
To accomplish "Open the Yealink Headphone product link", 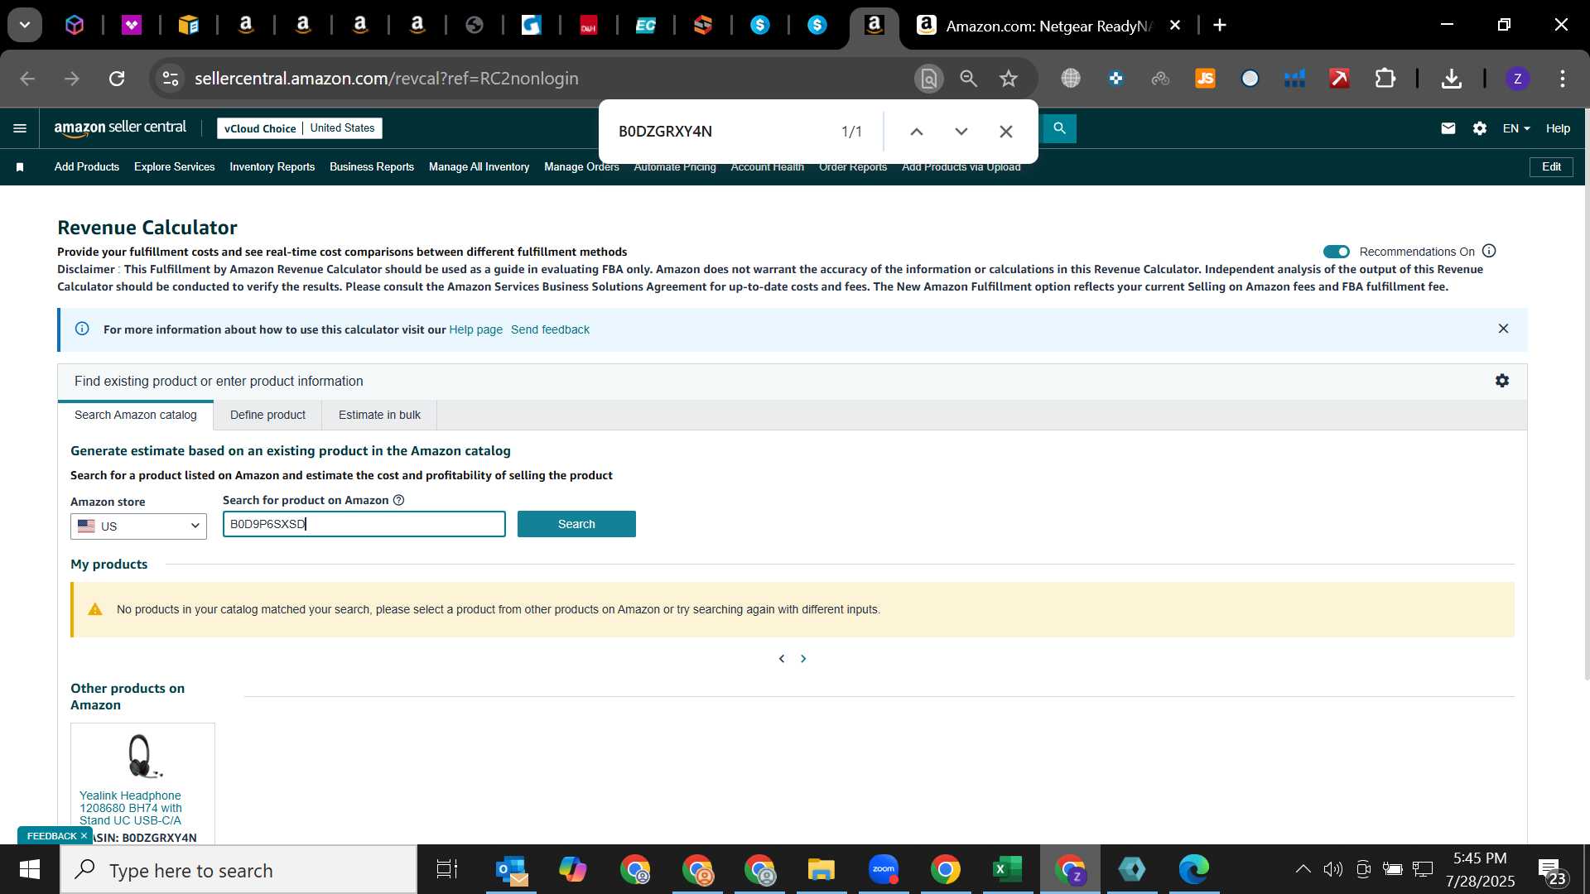I will (131, 808).
